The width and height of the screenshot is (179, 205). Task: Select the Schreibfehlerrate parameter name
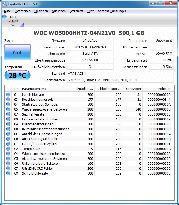pos(35,173)
